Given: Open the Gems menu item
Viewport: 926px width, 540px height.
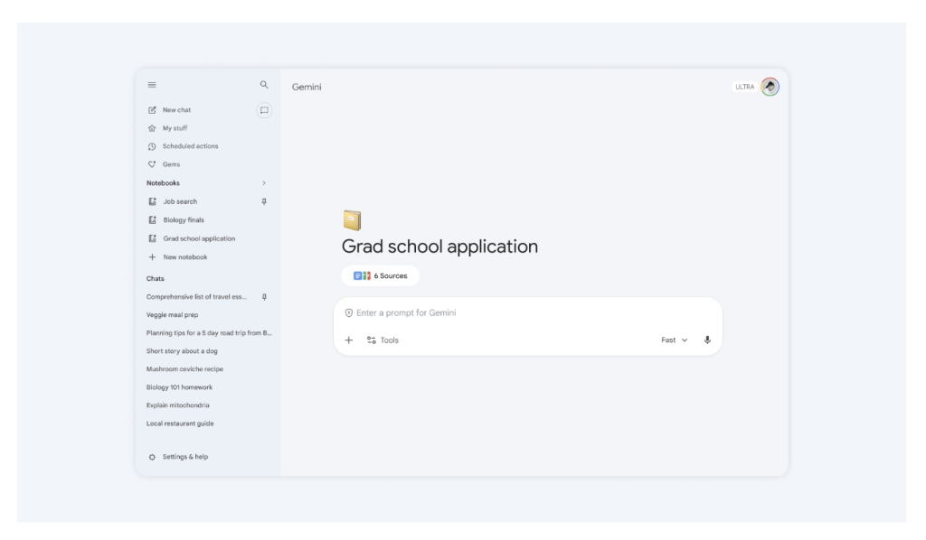Looking at the screenshot, I should pos(171,164).
